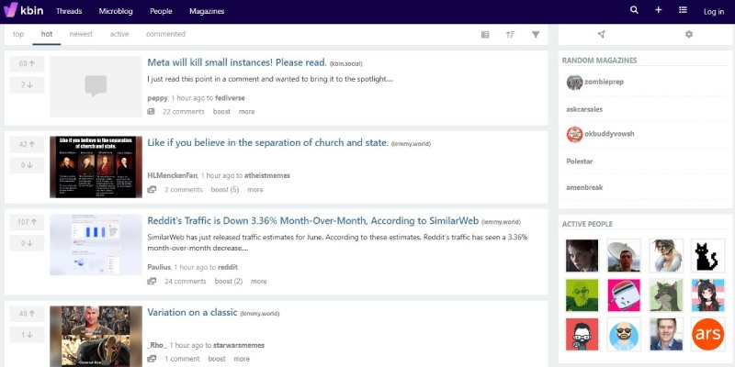
Task: Open user peppy's profile
Action: tap(157, 98)
